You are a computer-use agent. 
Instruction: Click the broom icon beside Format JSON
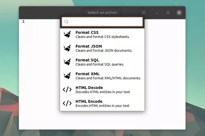tap(67, 48)
